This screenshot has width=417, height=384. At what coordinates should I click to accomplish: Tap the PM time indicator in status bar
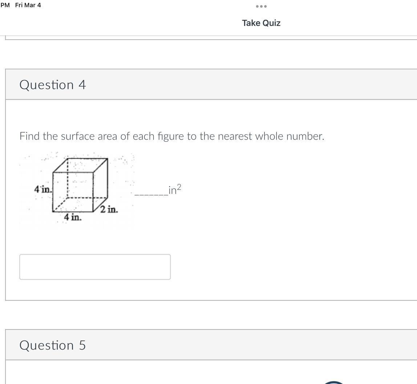[x=5, y=5]
